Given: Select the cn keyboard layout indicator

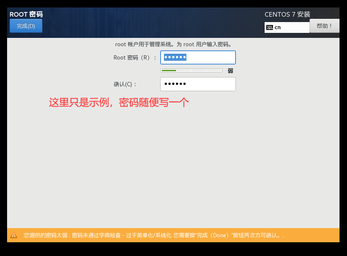Looking at the screenshot, I should pyautogui.click(x=287, y=27).
